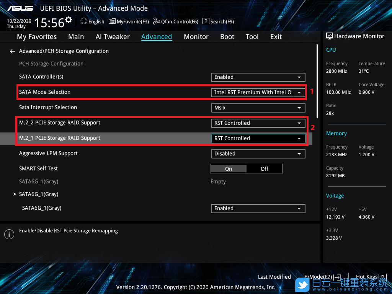Set SMART Self Test to Off
The image size is (392, 294).
[x=265, y=169]
